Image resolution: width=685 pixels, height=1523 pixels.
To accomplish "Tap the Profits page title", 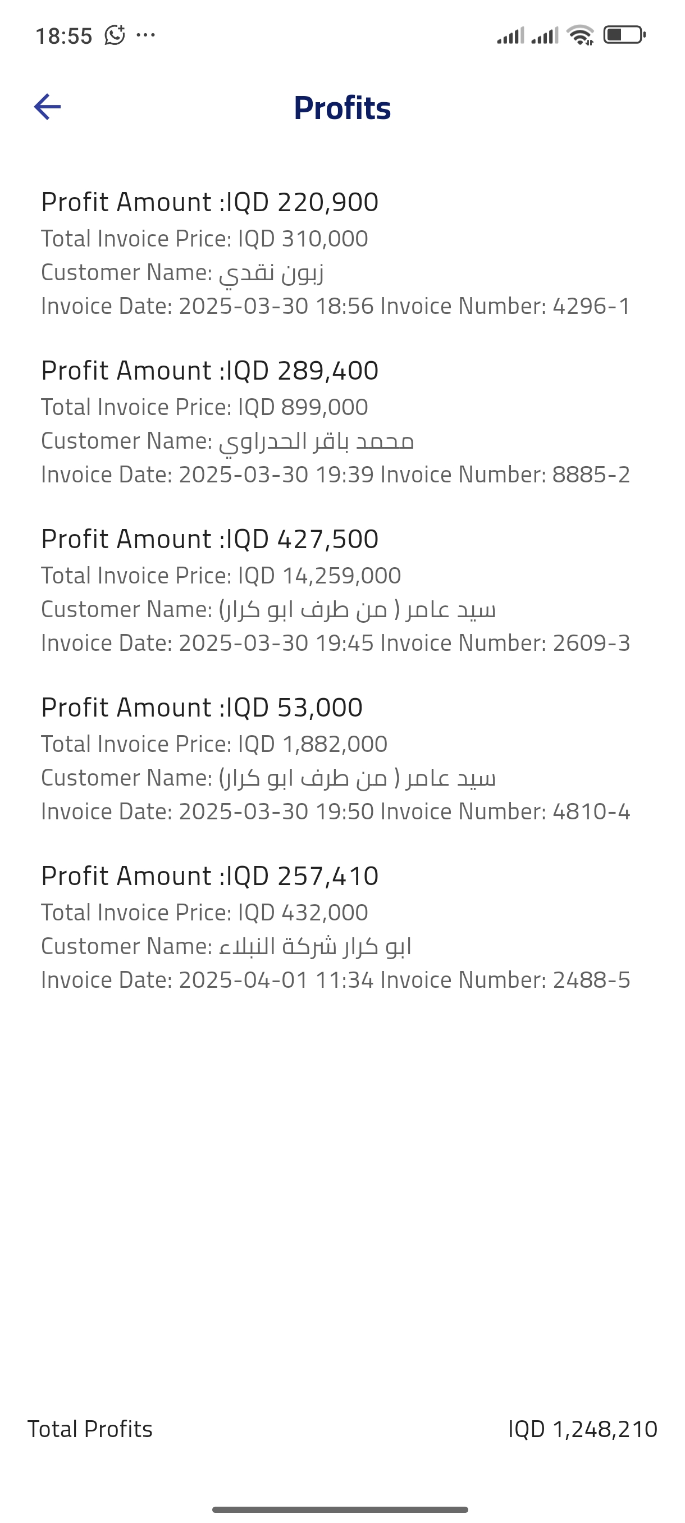I will 342,108.
